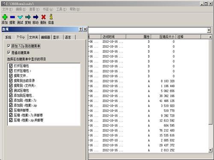
Task: Select the row with size 9 392 728
Action: pyautogui.click(x=149, y=116)
